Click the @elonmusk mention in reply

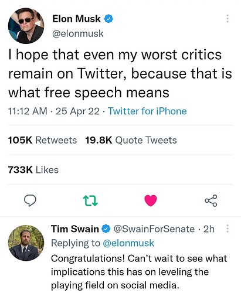(x=128, y=243)
